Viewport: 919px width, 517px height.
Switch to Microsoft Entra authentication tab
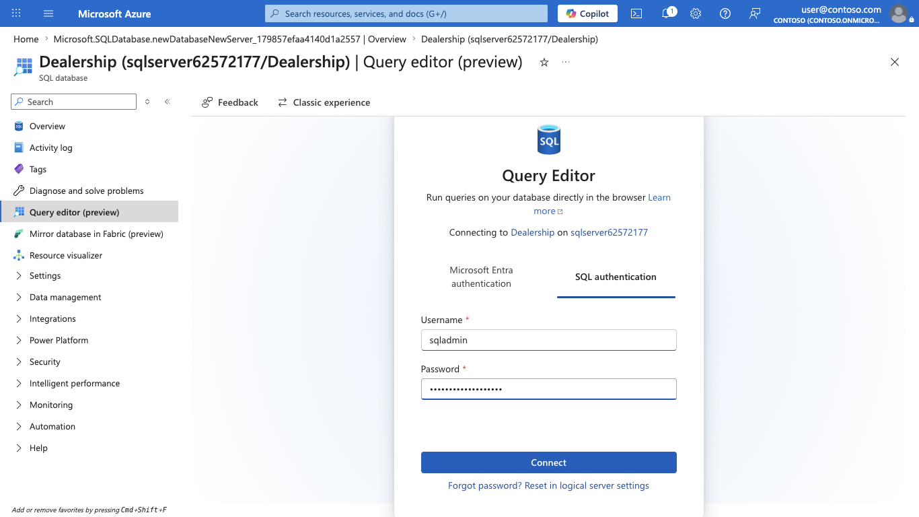(x=481, y=277)
